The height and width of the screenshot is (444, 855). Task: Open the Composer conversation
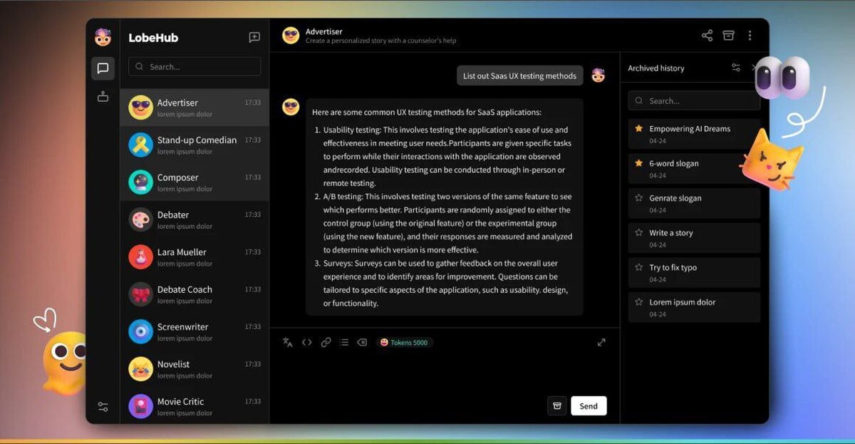point(195,182)
